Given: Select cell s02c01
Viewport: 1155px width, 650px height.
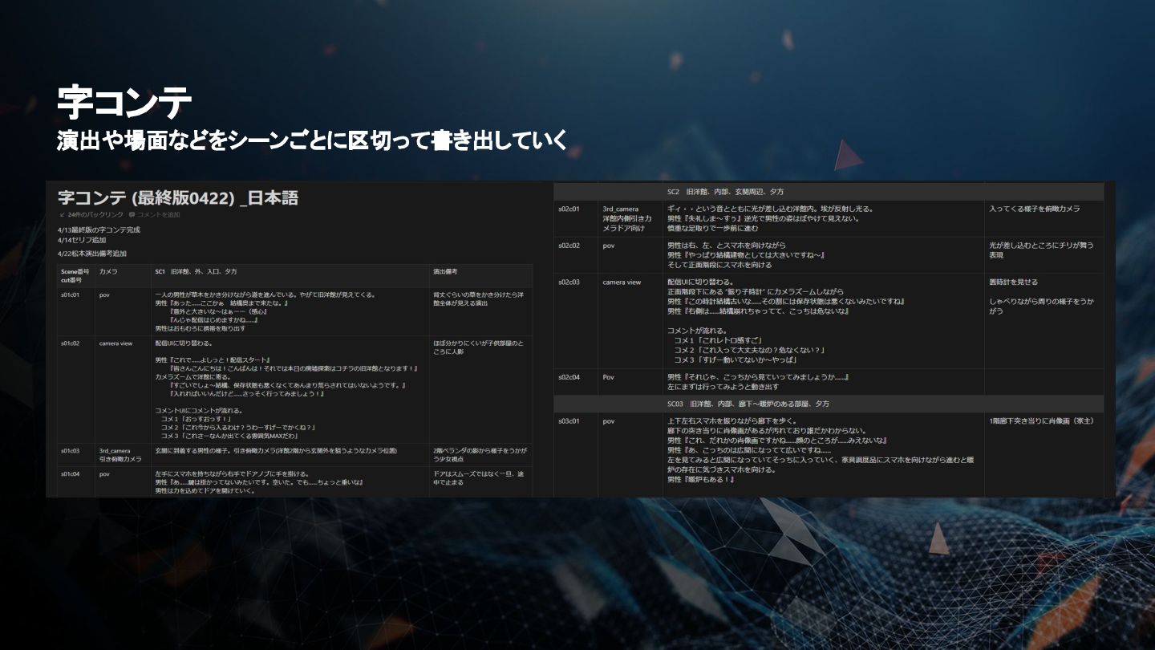Looking at the screenshot, I should (569, 209).
